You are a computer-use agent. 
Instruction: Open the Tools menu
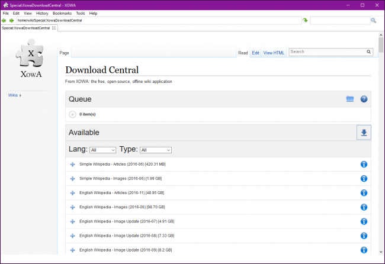(x=81, y=13)
